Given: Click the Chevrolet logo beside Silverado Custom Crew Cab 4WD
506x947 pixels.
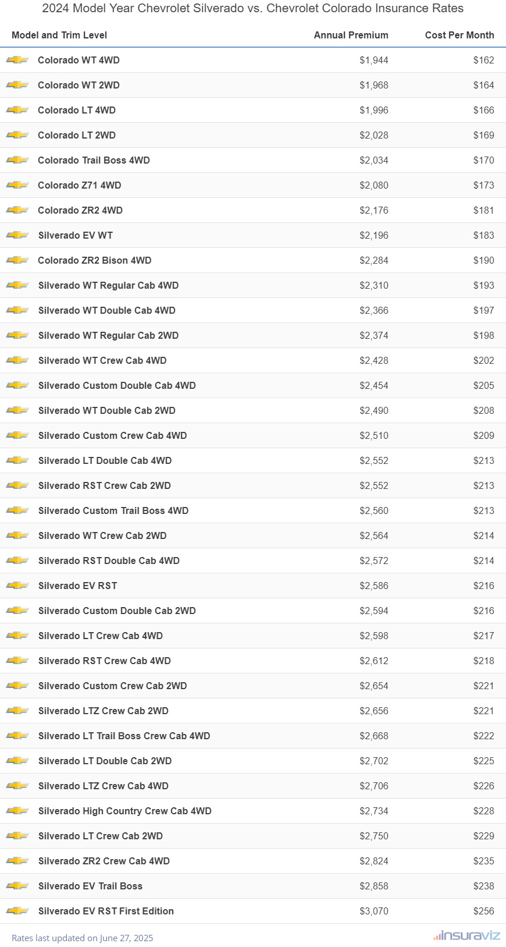Looking at the screenshot, I should coord(17,435).
